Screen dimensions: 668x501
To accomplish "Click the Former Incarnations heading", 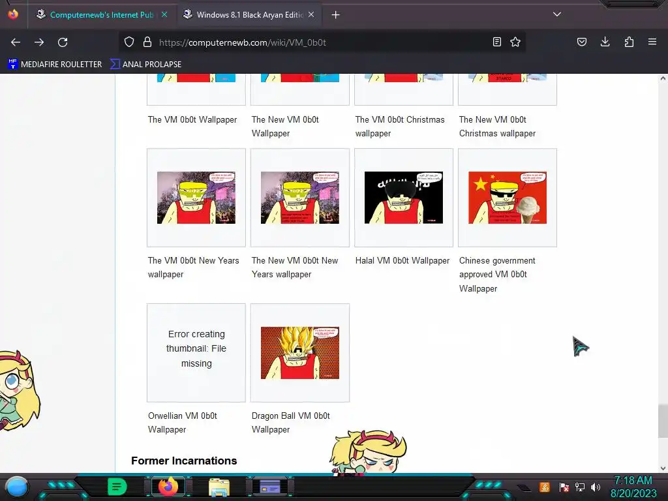I will pos(184,461).
